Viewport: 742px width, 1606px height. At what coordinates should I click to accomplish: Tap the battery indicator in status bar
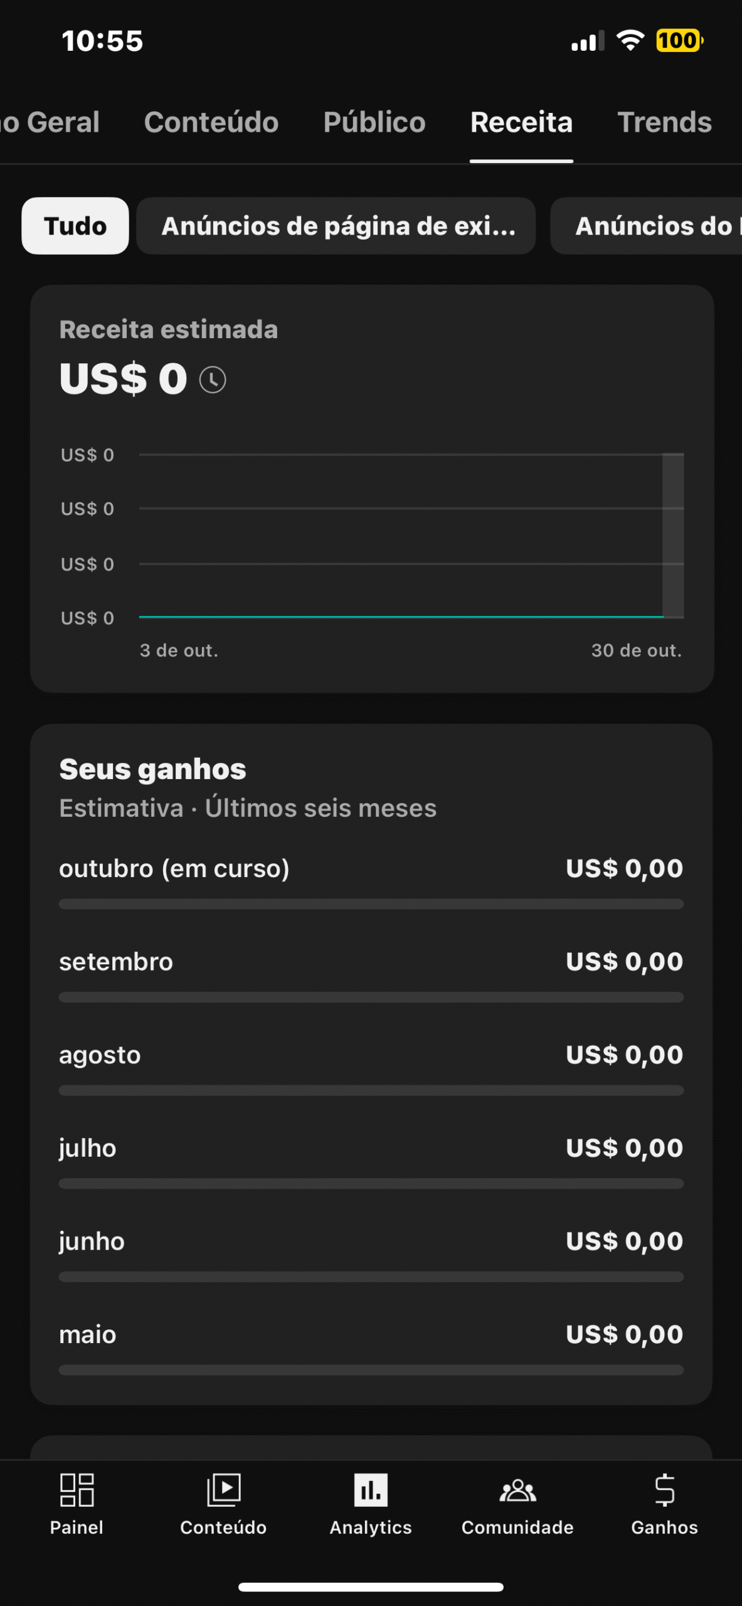click(679, 41)
